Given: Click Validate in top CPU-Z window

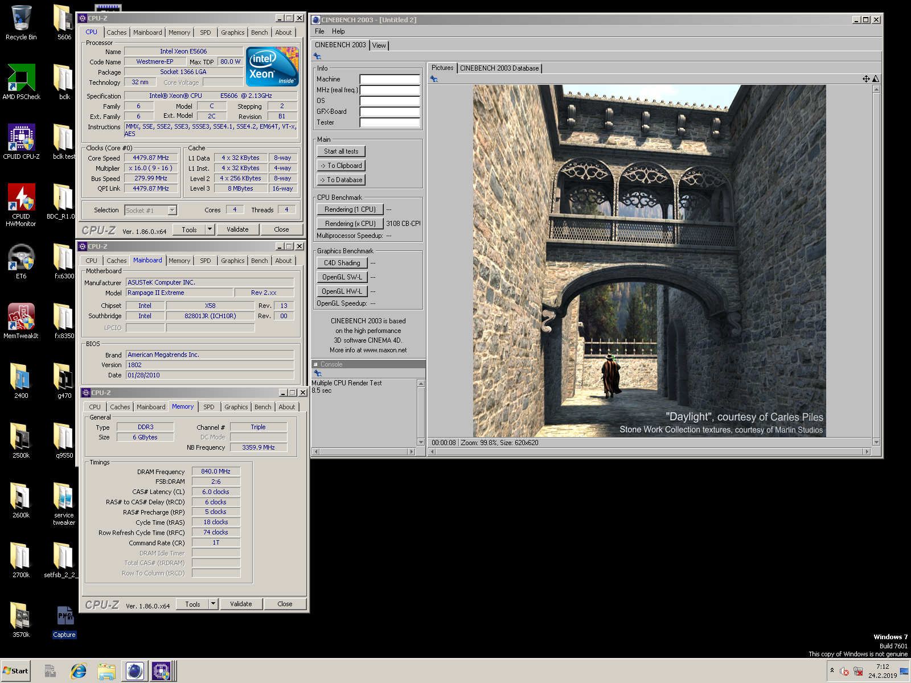Looking at the screenshot, I should [x=237, y=229].
